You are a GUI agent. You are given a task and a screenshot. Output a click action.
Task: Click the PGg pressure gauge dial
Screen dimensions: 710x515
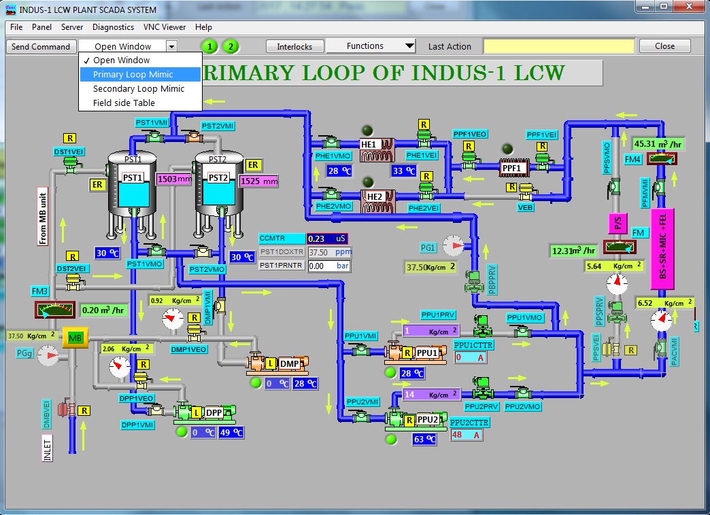click(48, 355)
